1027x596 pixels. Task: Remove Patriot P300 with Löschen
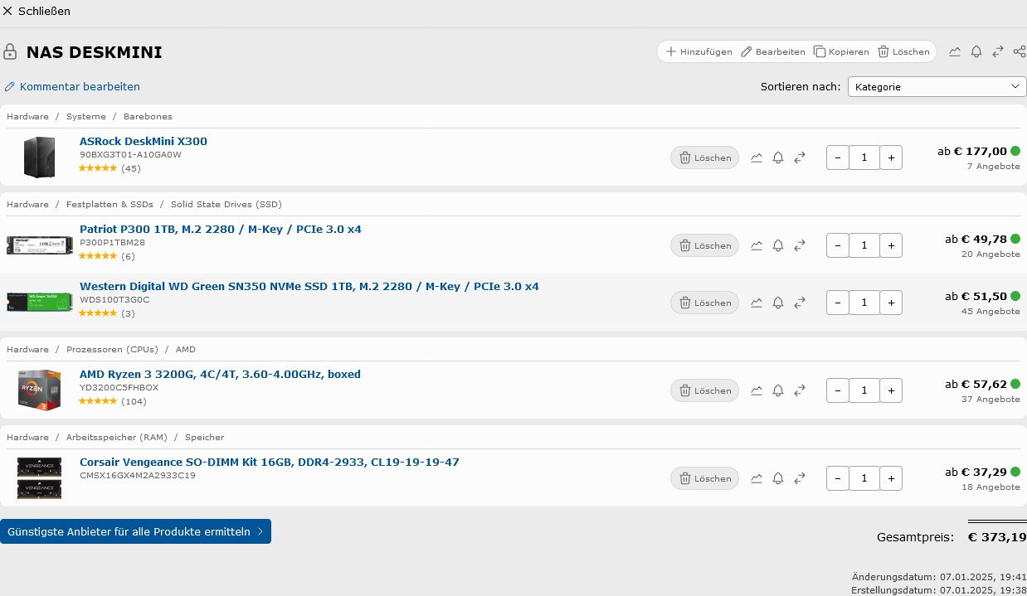pyautogui.click(x=704, y=245)
